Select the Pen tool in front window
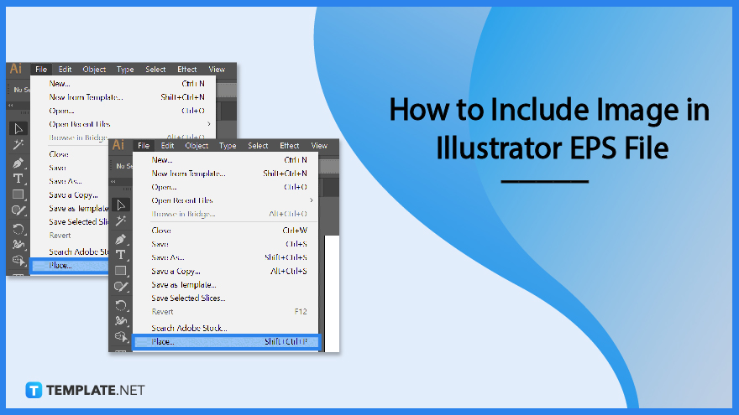 [x=121, y=239]
